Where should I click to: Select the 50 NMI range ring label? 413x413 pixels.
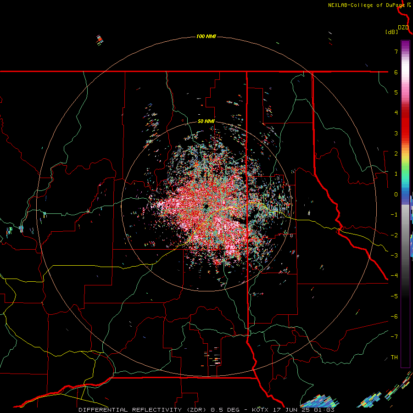[206, 122]
